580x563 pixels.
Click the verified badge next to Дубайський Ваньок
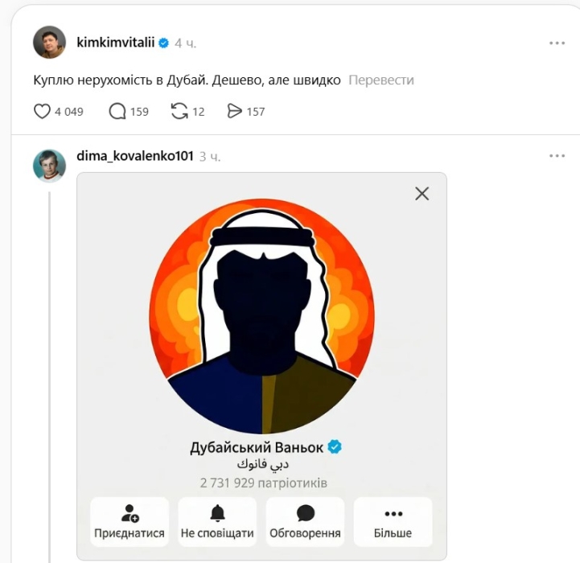click(x=335, y=447)
